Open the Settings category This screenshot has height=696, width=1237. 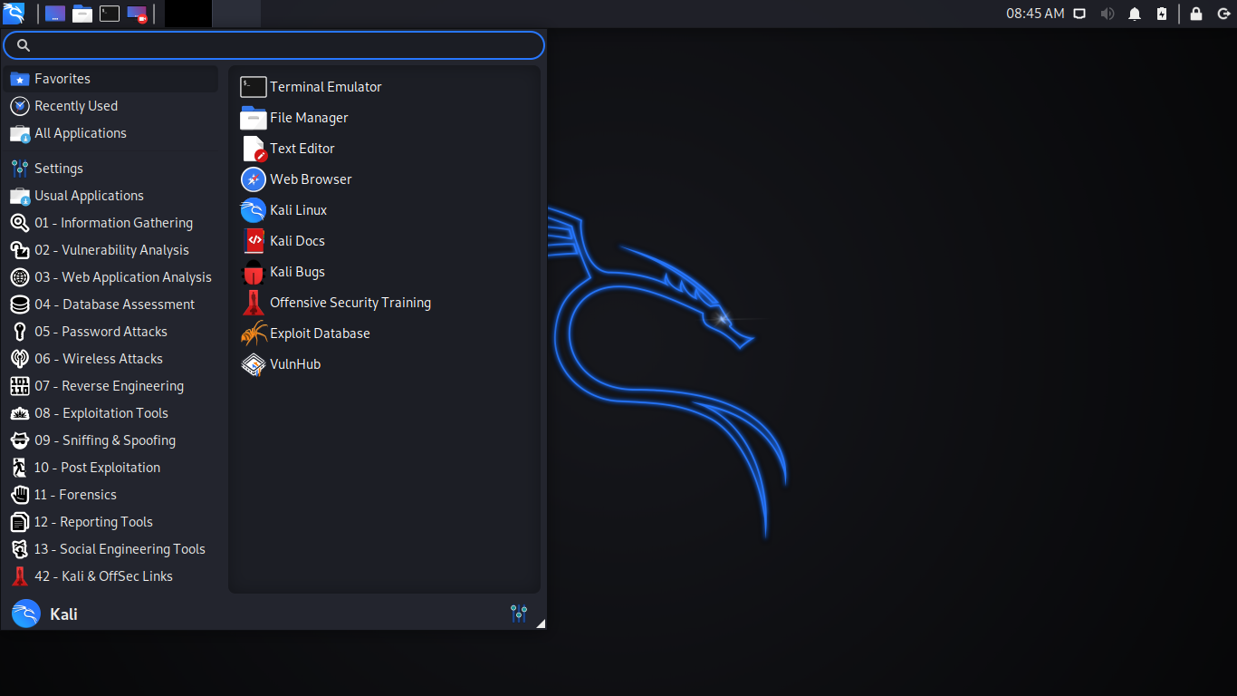pos(110,169)
